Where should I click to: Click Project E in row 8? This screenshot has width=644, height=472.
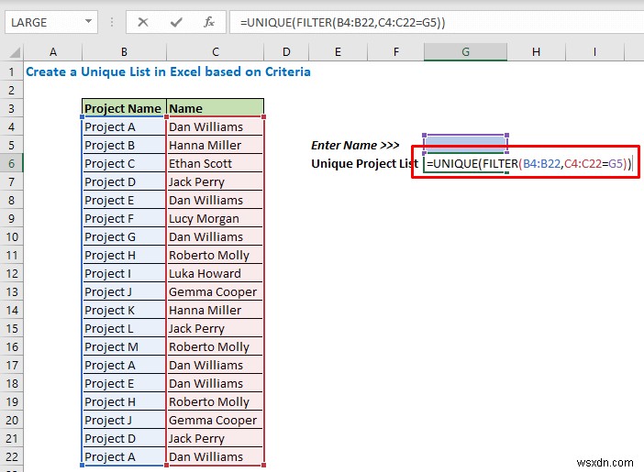click(124, 201)
